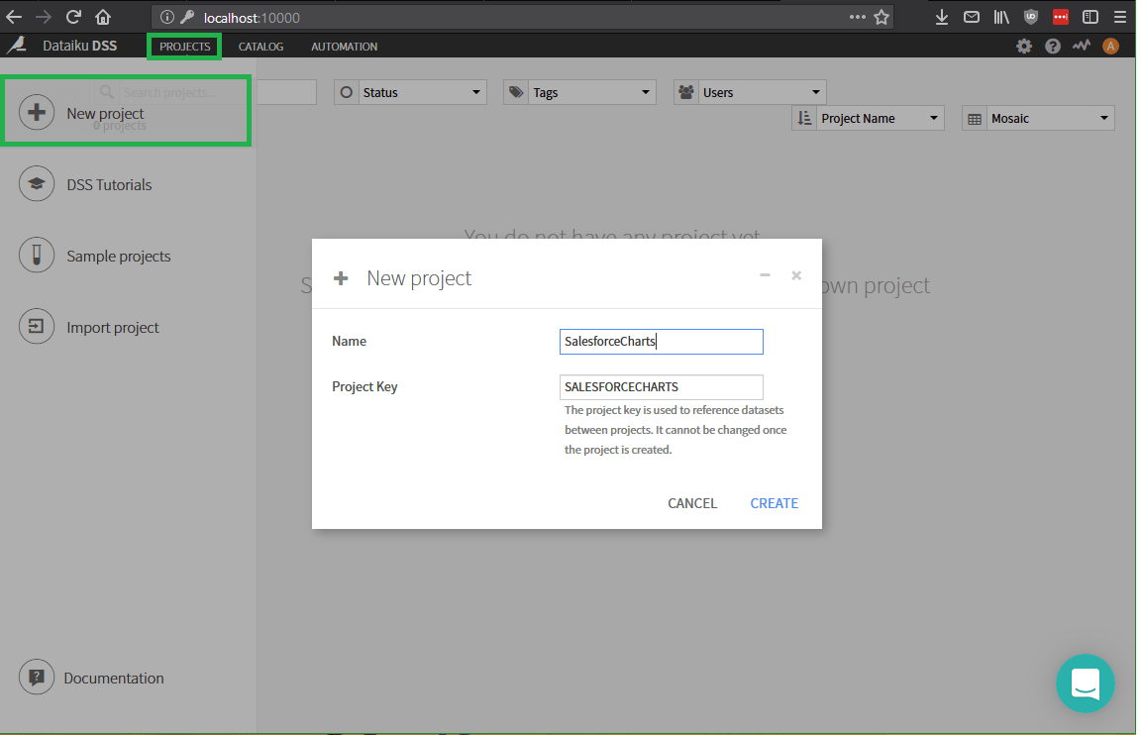Open the Intercom chat bubble
Screen dimensions: 1141x735
pos(1086,683)
